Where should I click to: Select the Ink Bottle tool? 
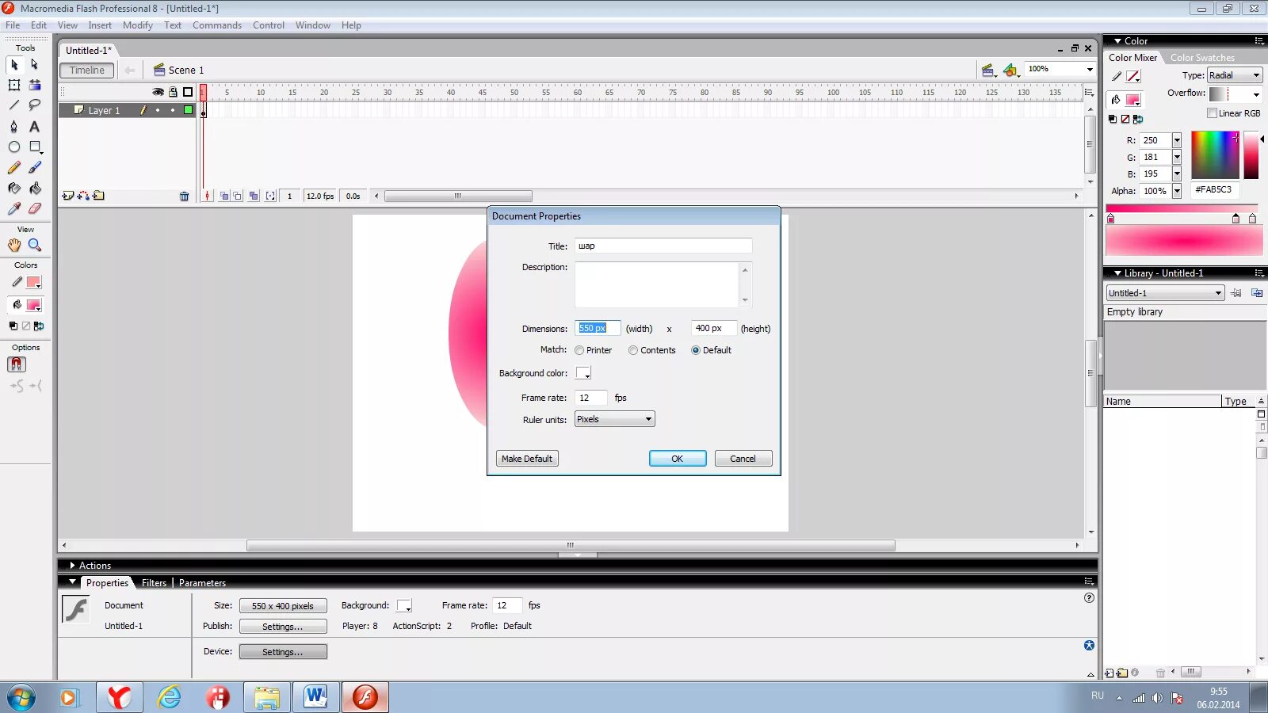14,189
